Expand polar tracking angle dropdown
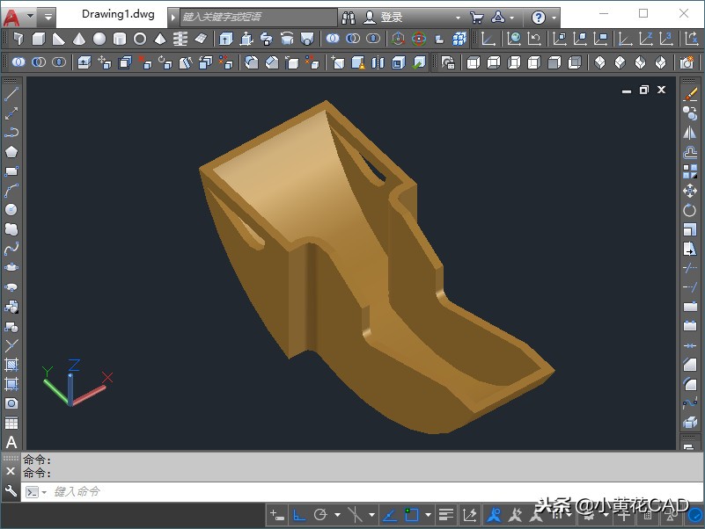This screenshot has width=705, height=529. pos(337,515)
